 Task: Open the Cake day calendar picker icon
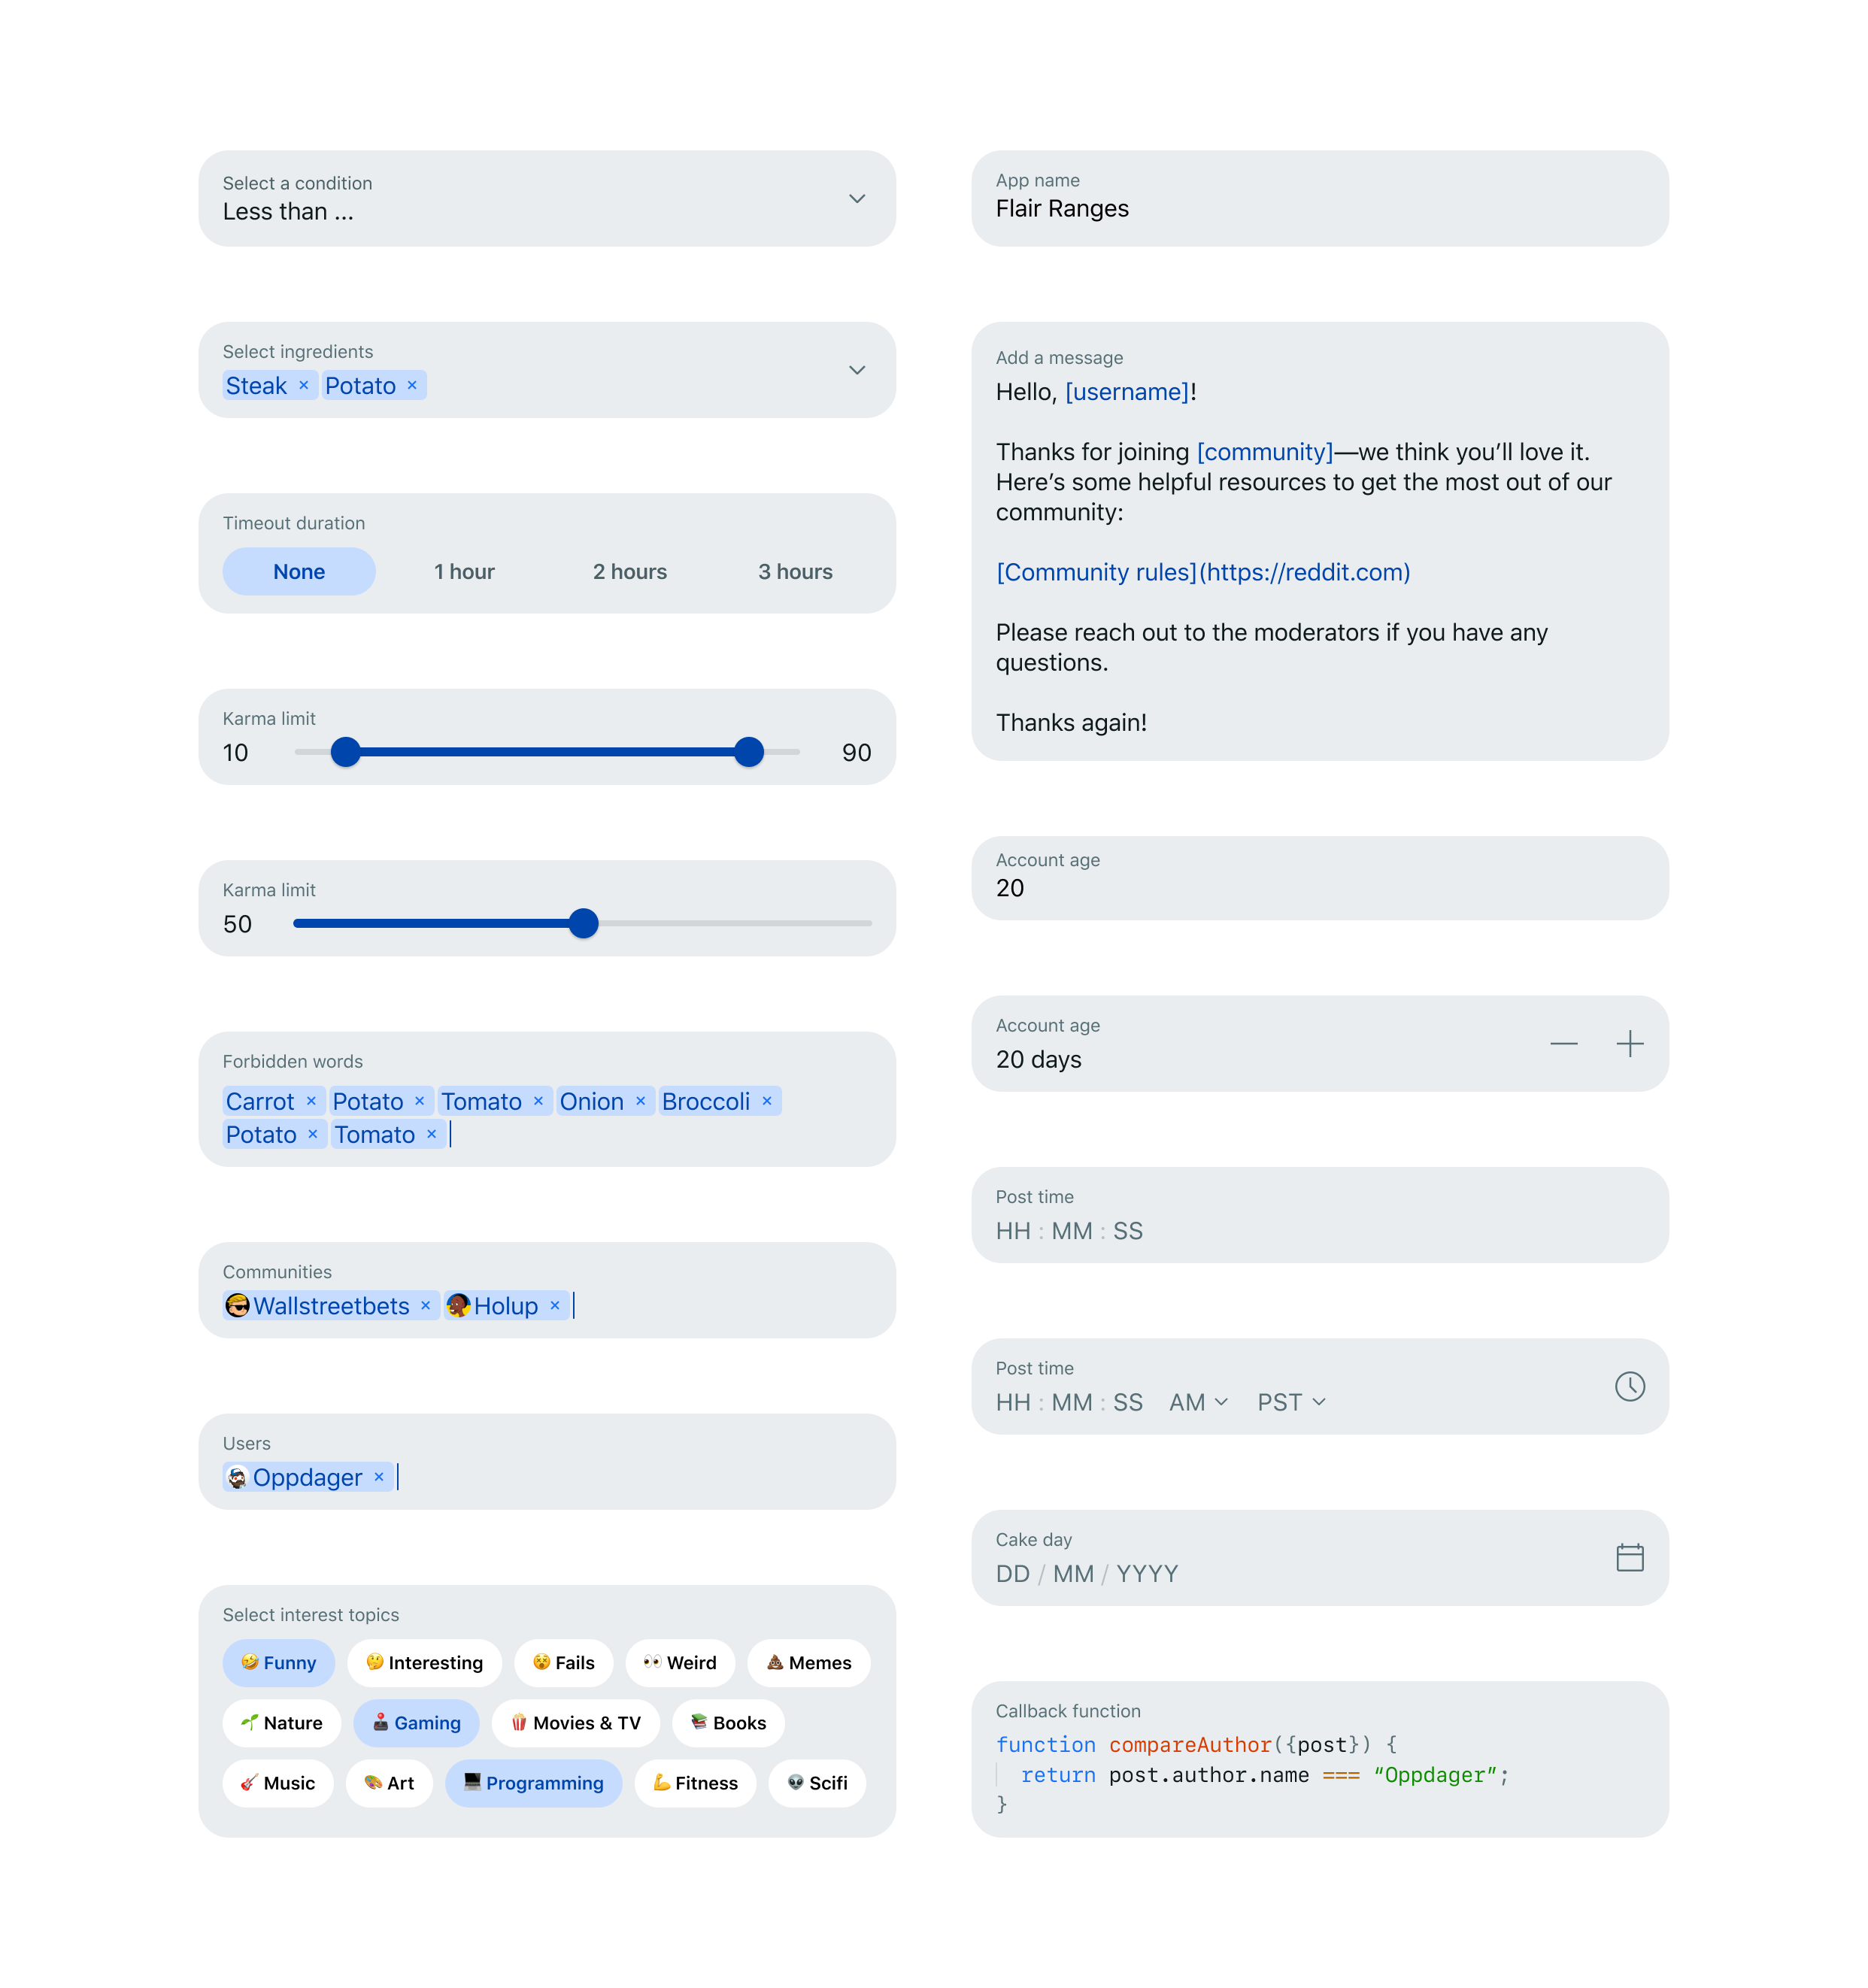(1629, 1557)
